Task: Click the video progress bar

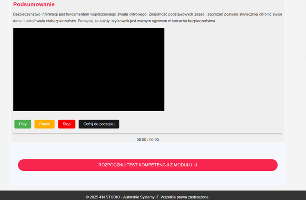Action: [148, 134]
